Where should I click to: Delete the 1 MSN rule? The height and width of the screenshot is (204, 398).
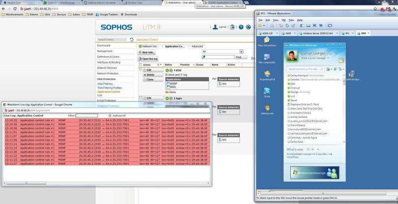tap(153, 75)
